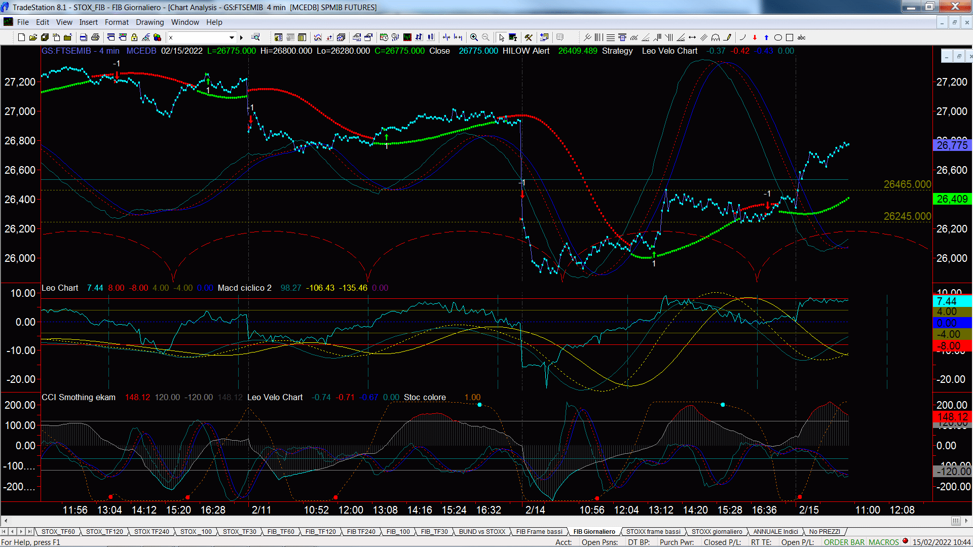Select the pencil trendline tool
The image size is (973, 547).
(x=727, y=37)
